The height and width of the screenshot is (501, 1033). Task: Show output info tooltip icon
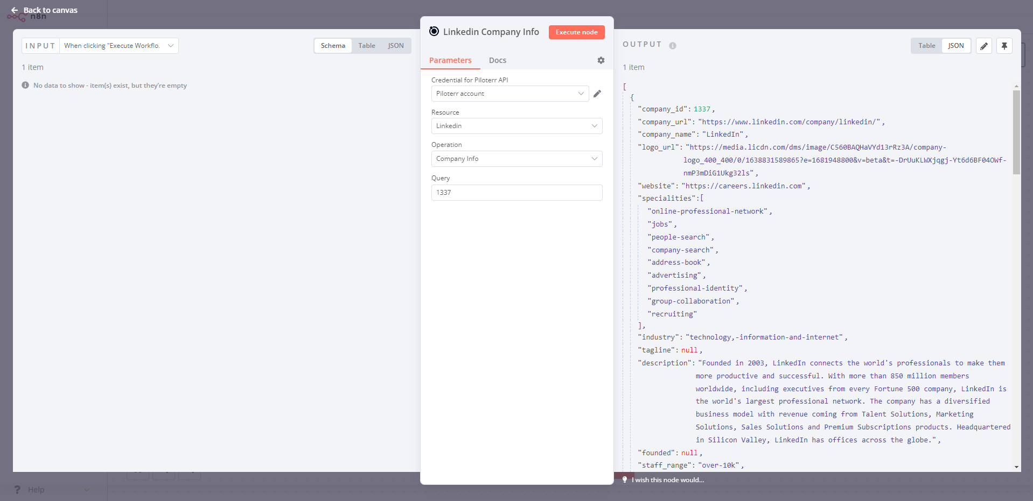[x=673, y=46]
